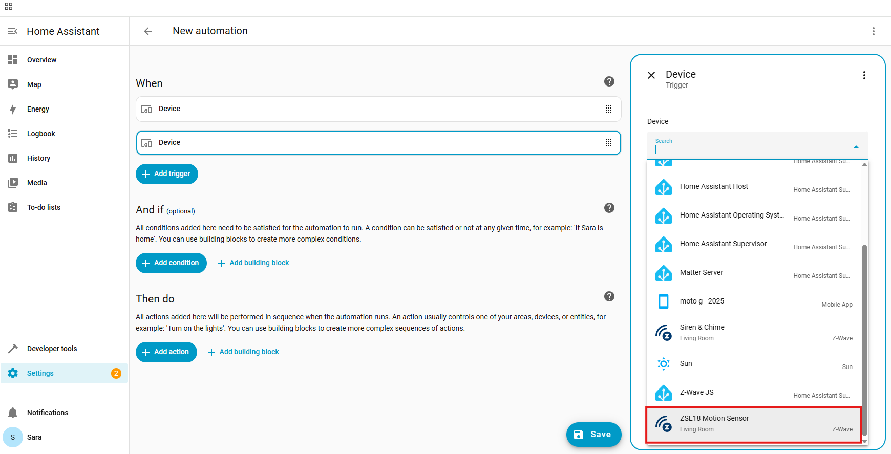
Task: Open Media from the sidebar
Action: pos(64,183)
